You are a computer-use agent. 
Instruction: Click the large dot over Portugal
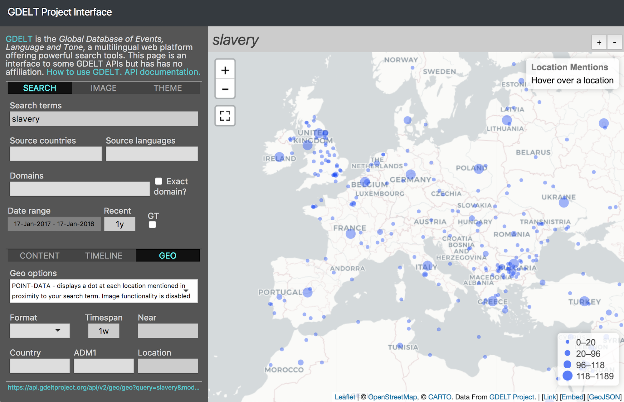coord(307,292)
